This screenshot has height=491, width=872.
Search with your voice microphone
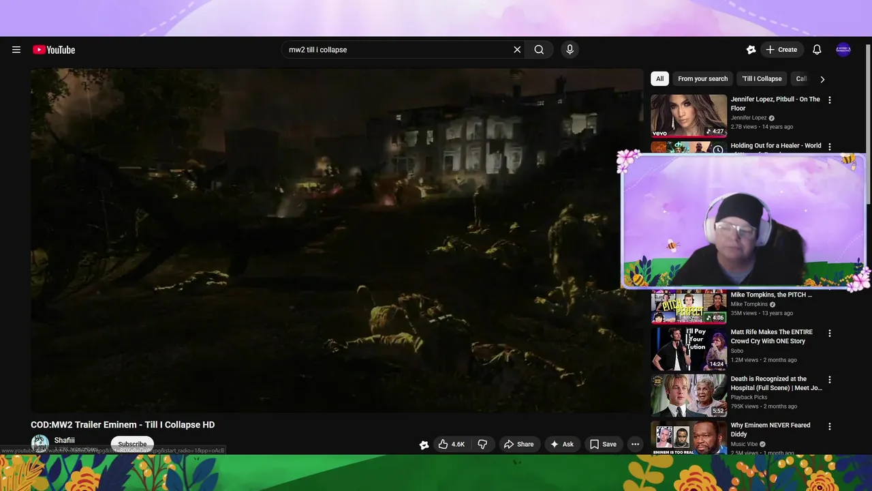point(570,50)
